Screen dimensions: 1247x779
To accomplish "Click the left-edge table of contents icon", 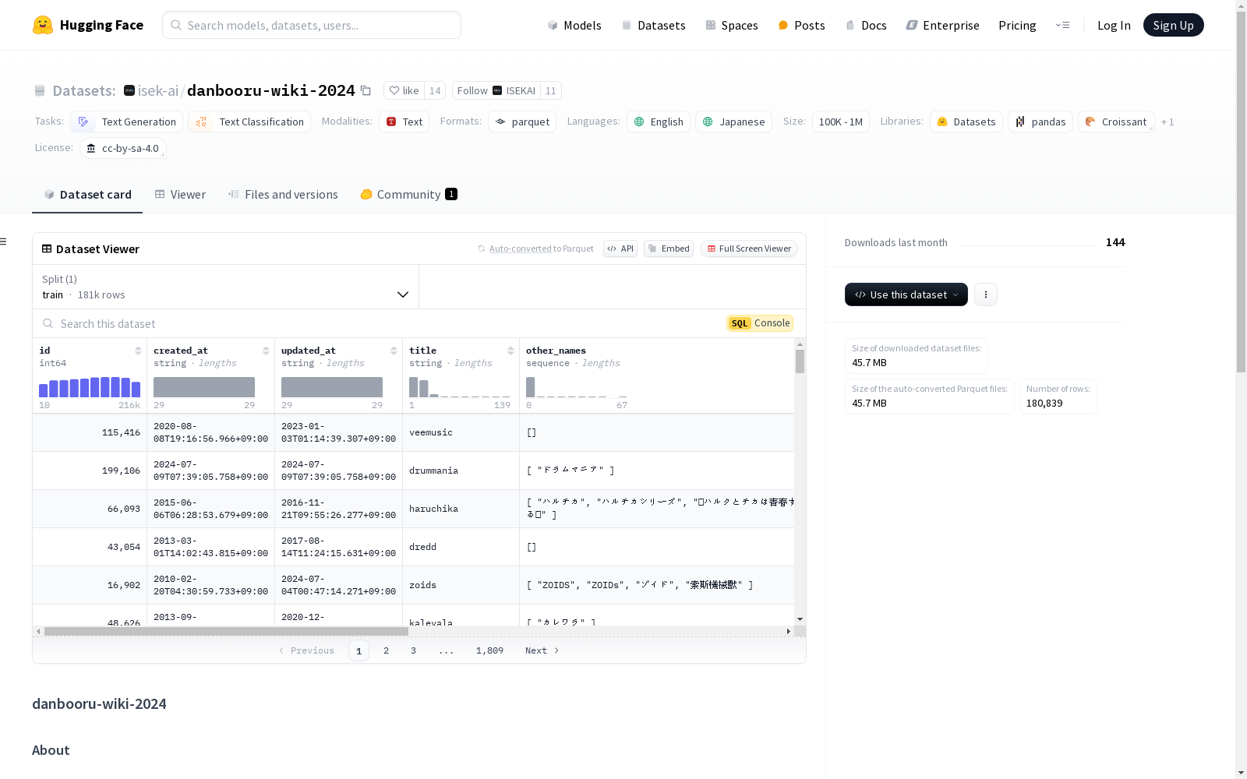I will 4,241.
